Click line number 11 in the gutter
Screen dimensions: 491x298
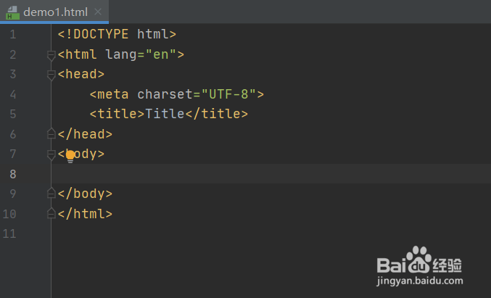click(9, 233)
